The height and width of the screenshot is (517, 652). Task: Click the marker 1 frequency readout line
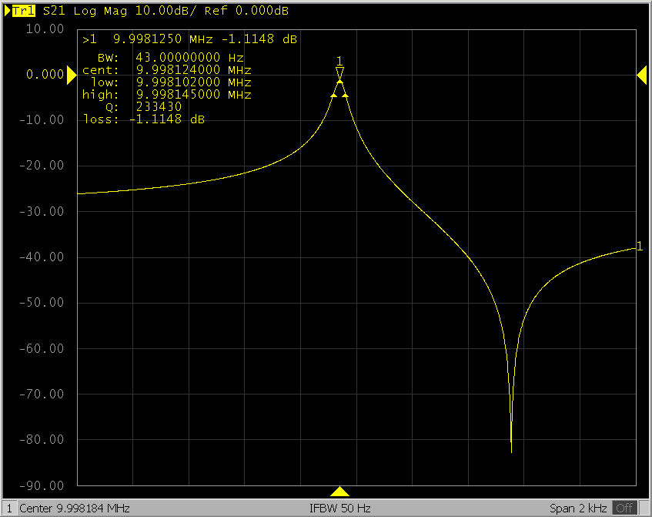point(190,39)
